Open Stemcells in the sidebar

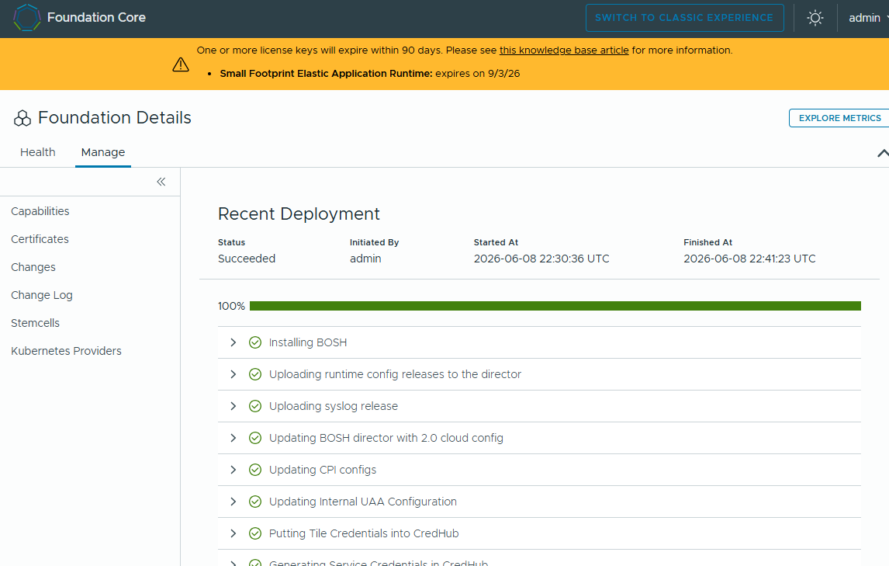point(35,323)
